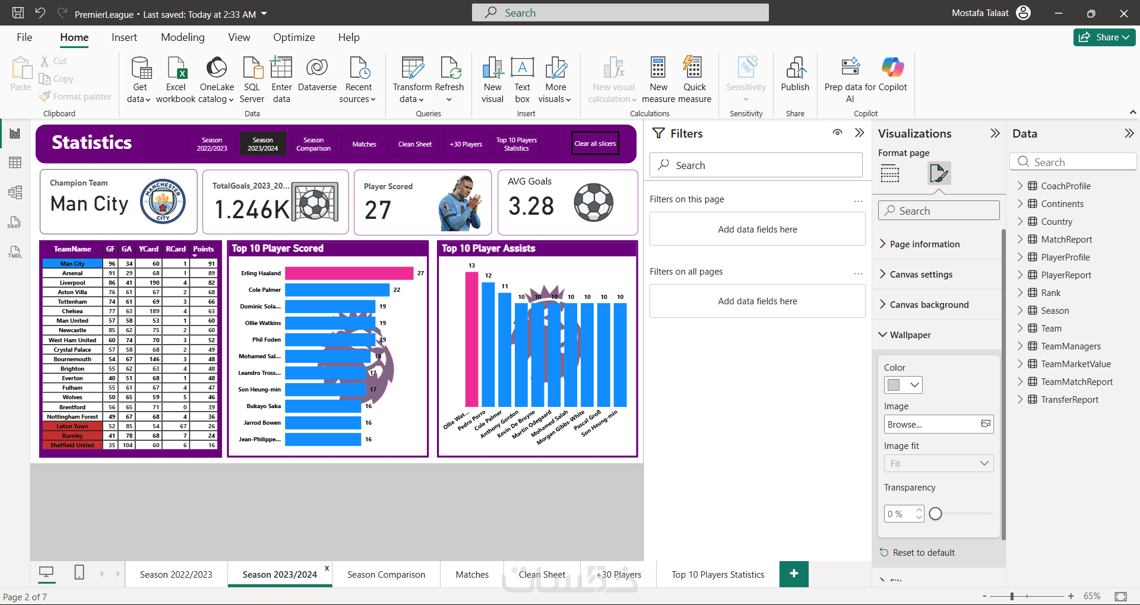This screenshot has height=605, width=1140.
Task: Open Transform data queries editor
Action: coord(412,80)
